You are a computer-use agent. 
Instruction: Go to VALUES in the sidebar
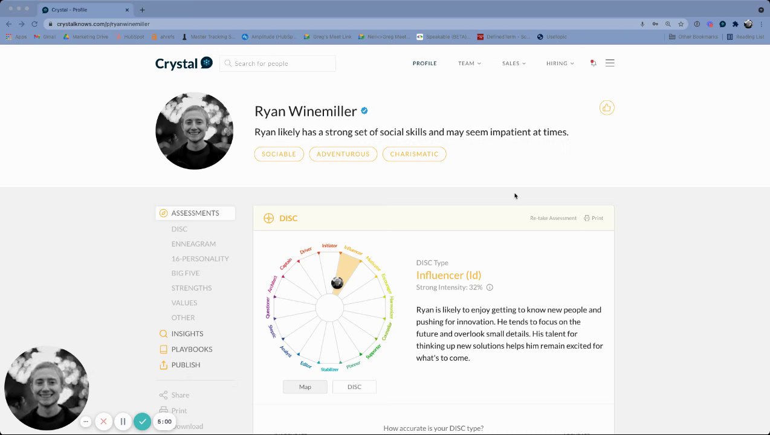(x=184, y=303)
